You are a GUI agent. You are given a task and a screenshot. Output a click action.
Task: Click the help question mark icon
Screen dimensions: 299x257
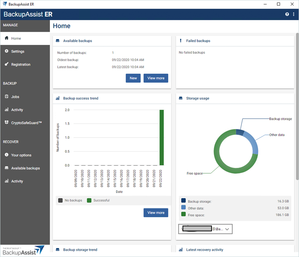click(x=287, y=14)
